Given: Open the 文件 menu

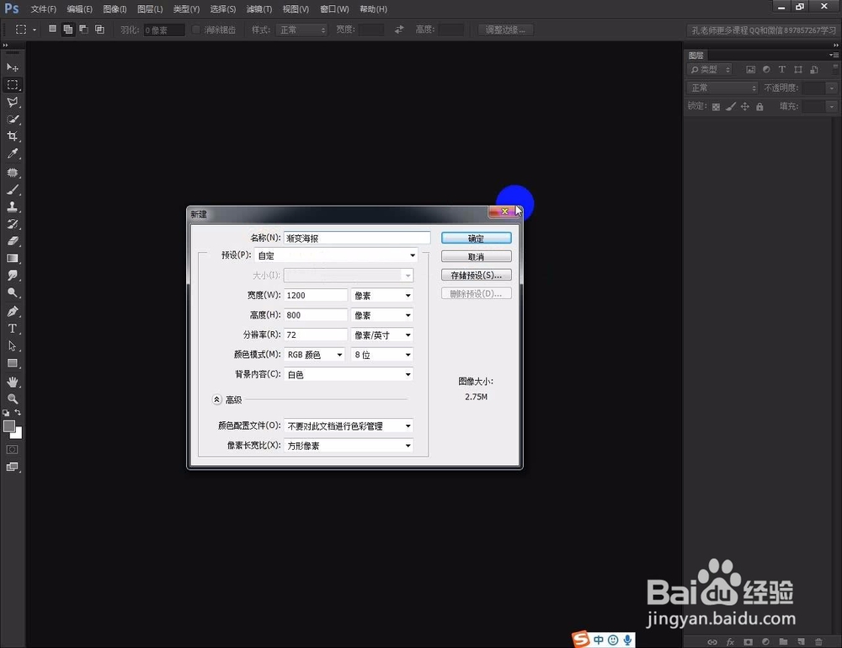Looking at the screenshot, I should point(43,9).
